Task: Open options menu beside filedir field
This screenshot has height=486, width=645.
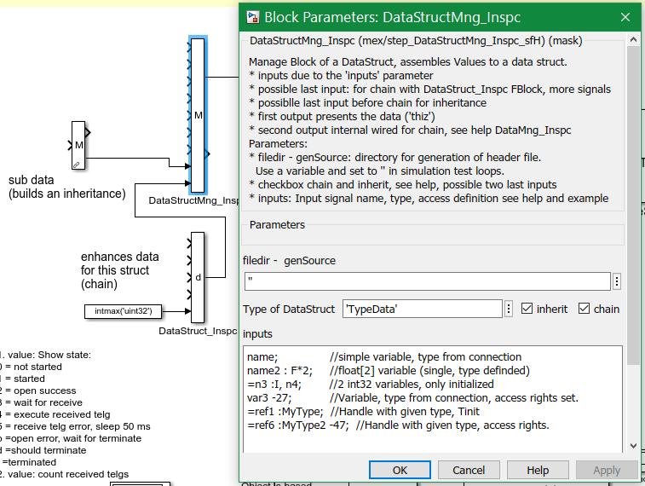Action: coord(617,281)
